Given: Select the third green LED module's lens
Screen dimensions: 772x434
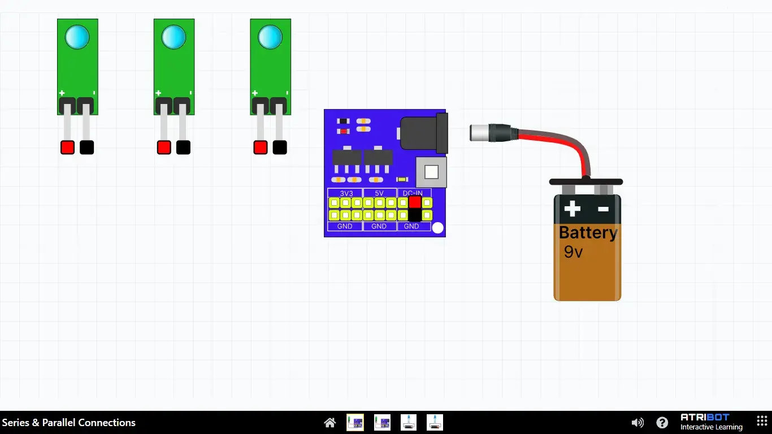Looking at the screenshot, I should click(271, 37).
